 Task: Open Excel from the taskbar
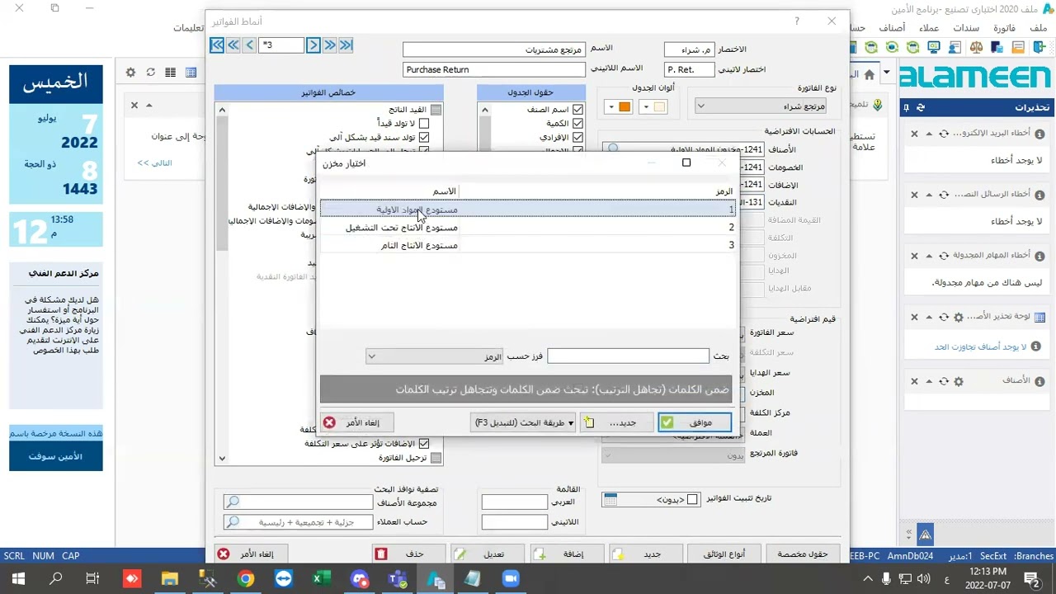tap(321, 579)
